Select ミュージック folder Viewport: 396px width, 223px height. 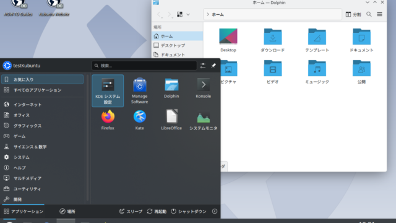[x=317, y=72]
